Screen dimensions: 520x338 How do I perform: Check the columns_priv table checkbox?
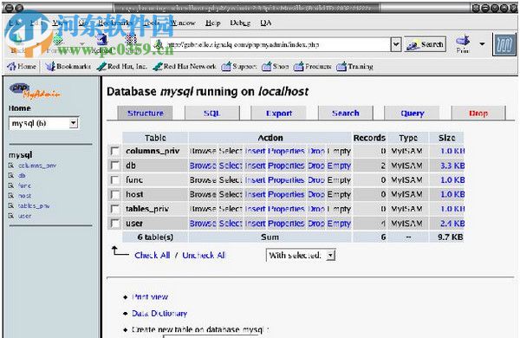(114, 152)
